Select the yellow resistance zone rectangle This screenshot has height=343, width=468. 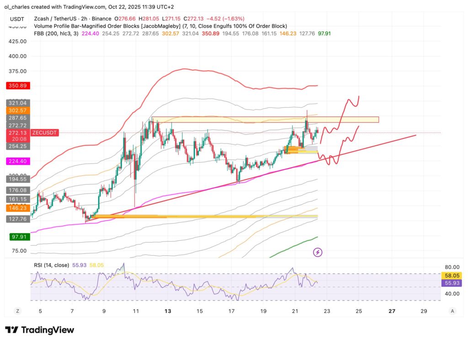tap(265, 120)
